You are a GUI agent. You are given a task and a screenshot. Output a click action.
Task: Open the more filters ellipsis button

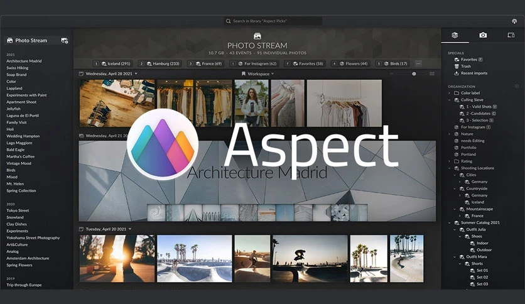point(418,63)
